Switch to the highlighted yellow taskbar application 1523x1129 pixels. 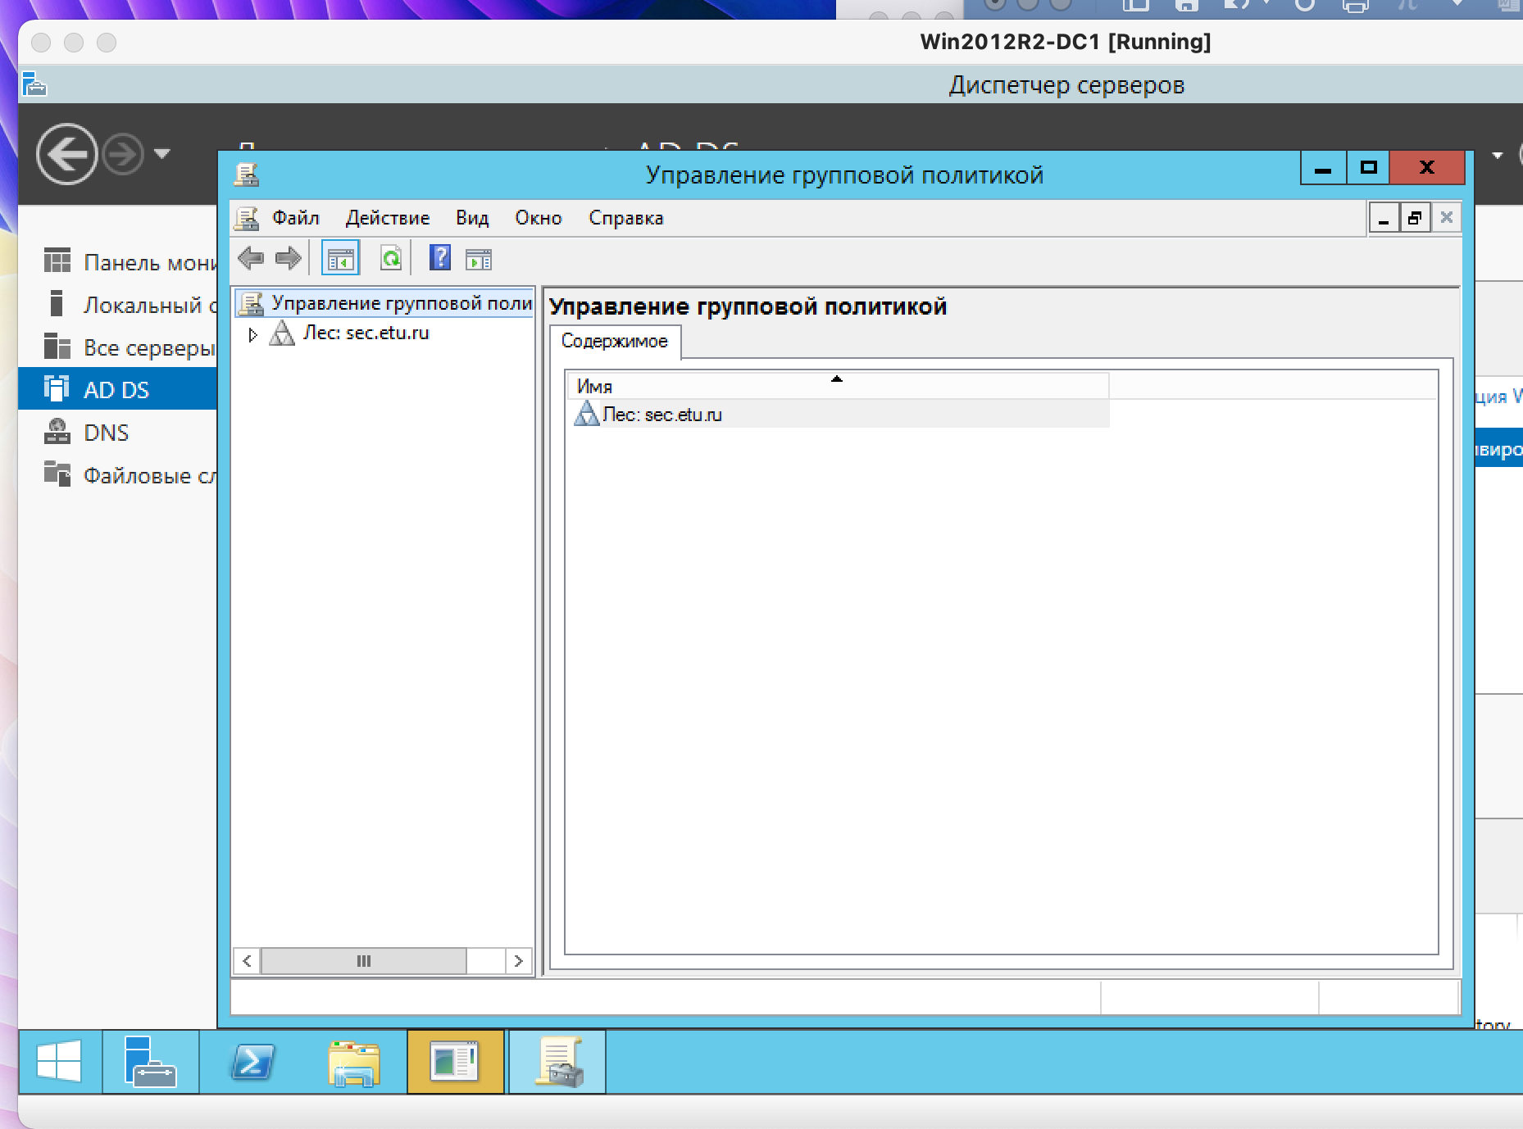coord(456,1062)
